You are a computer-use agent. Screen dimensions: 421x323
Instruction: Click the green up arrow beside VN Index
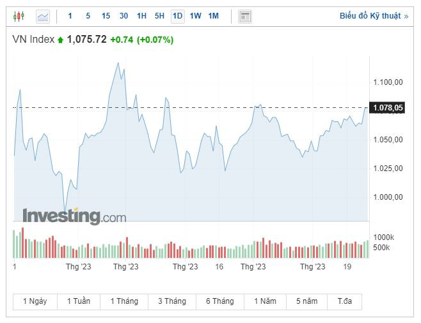61,40
